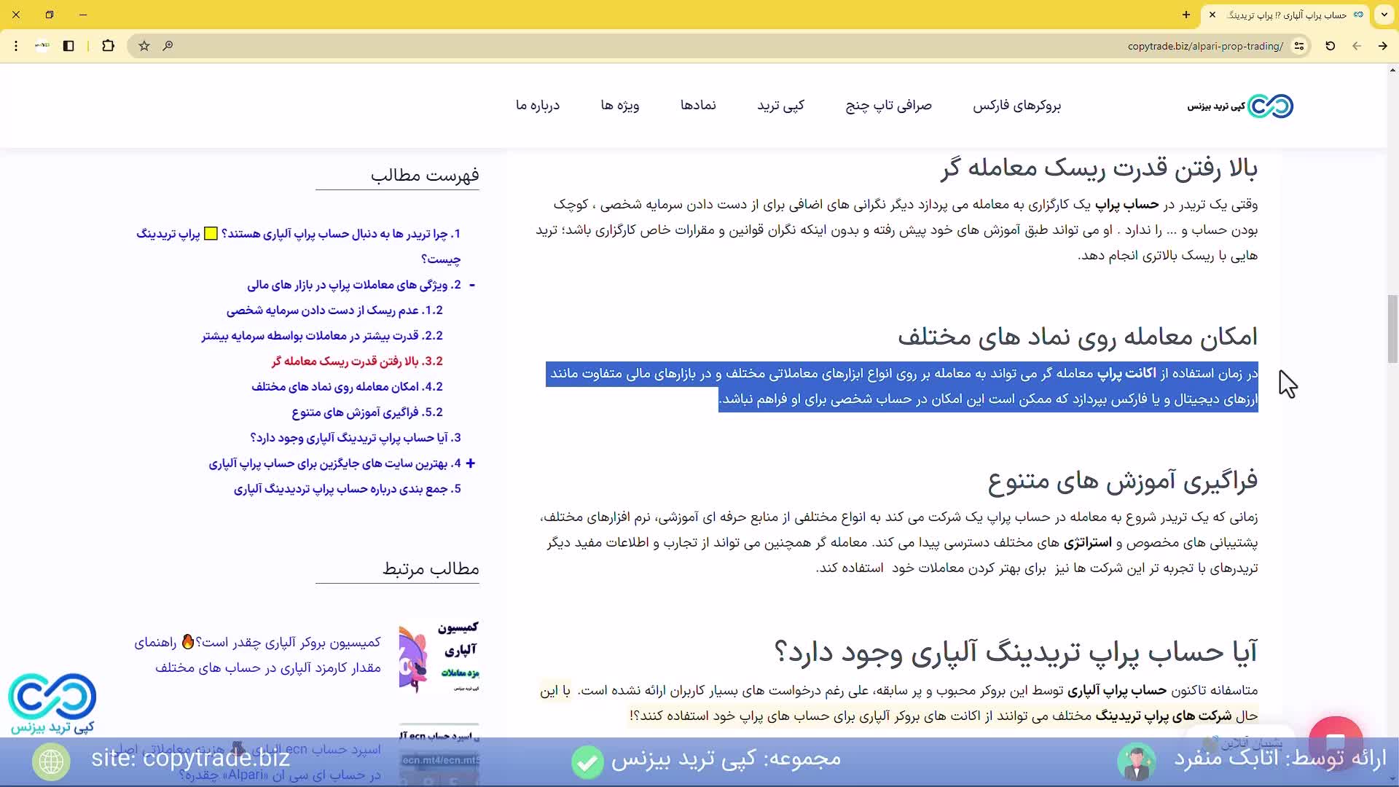This screenshot has height=787, width=1399.
Task: Open the browser extensions puzzle icon
Action: tap(108, 46)
